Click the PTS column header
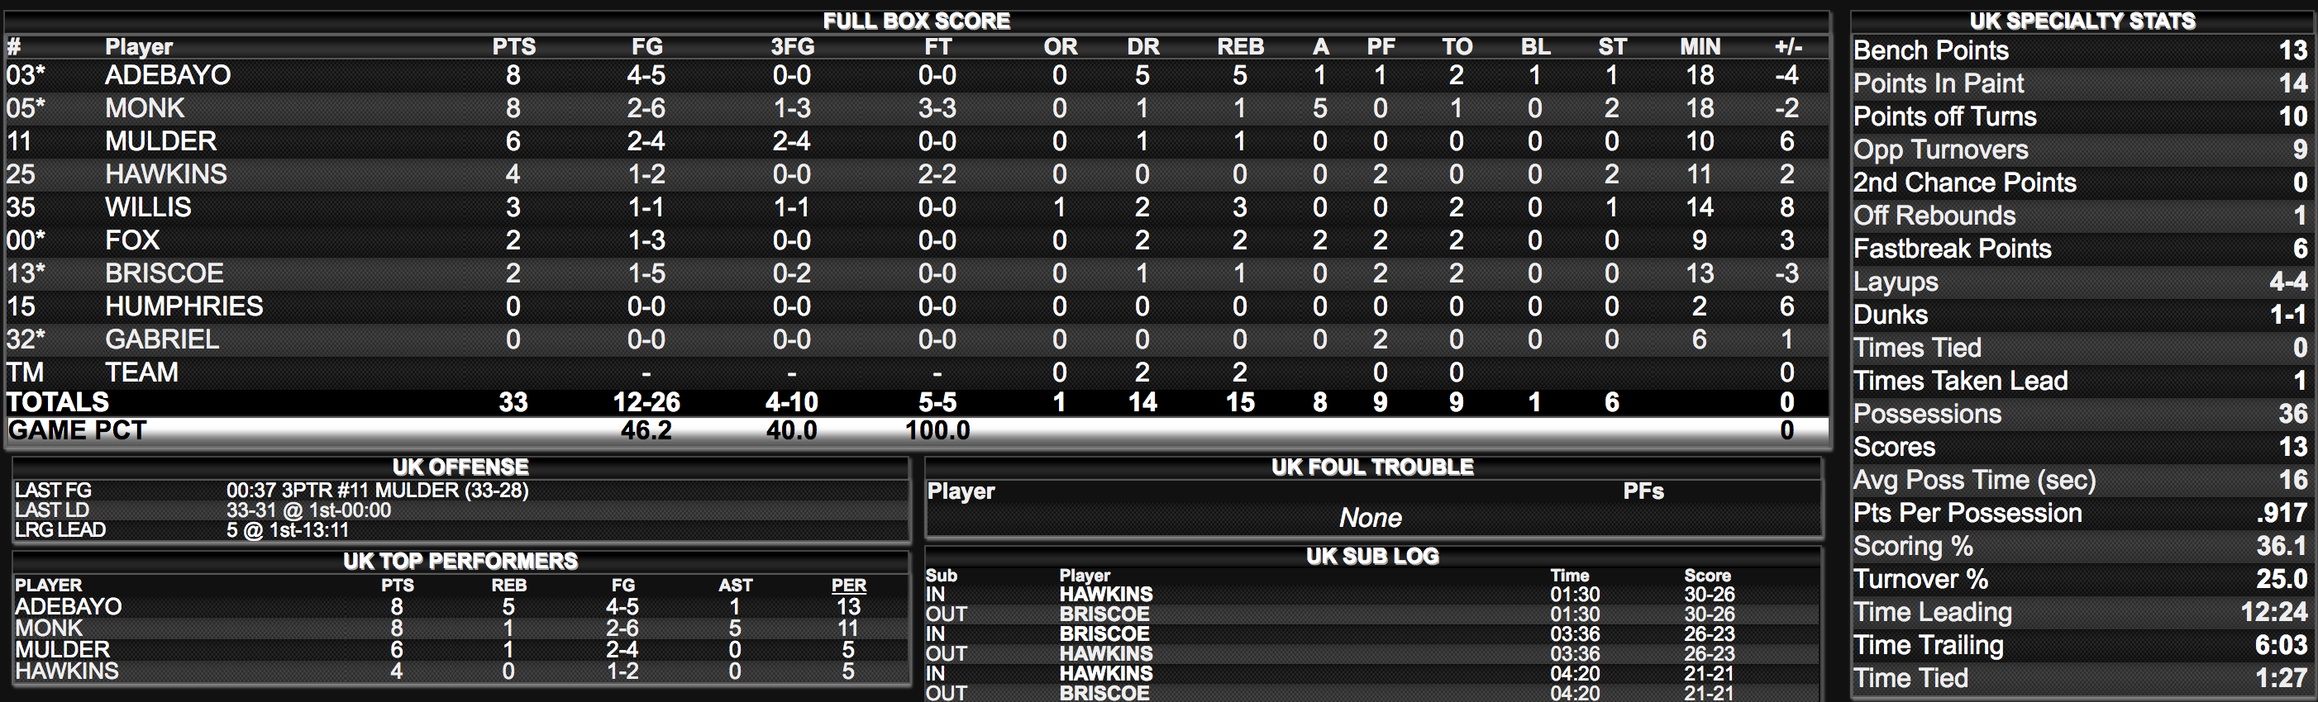This screenshot has height=702, width=2318. coord(513,47)
